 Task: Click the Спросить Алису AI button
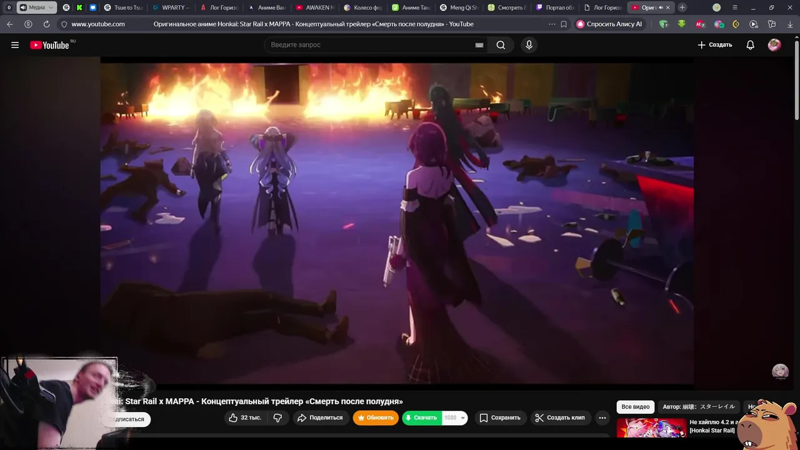coord(609,24)
